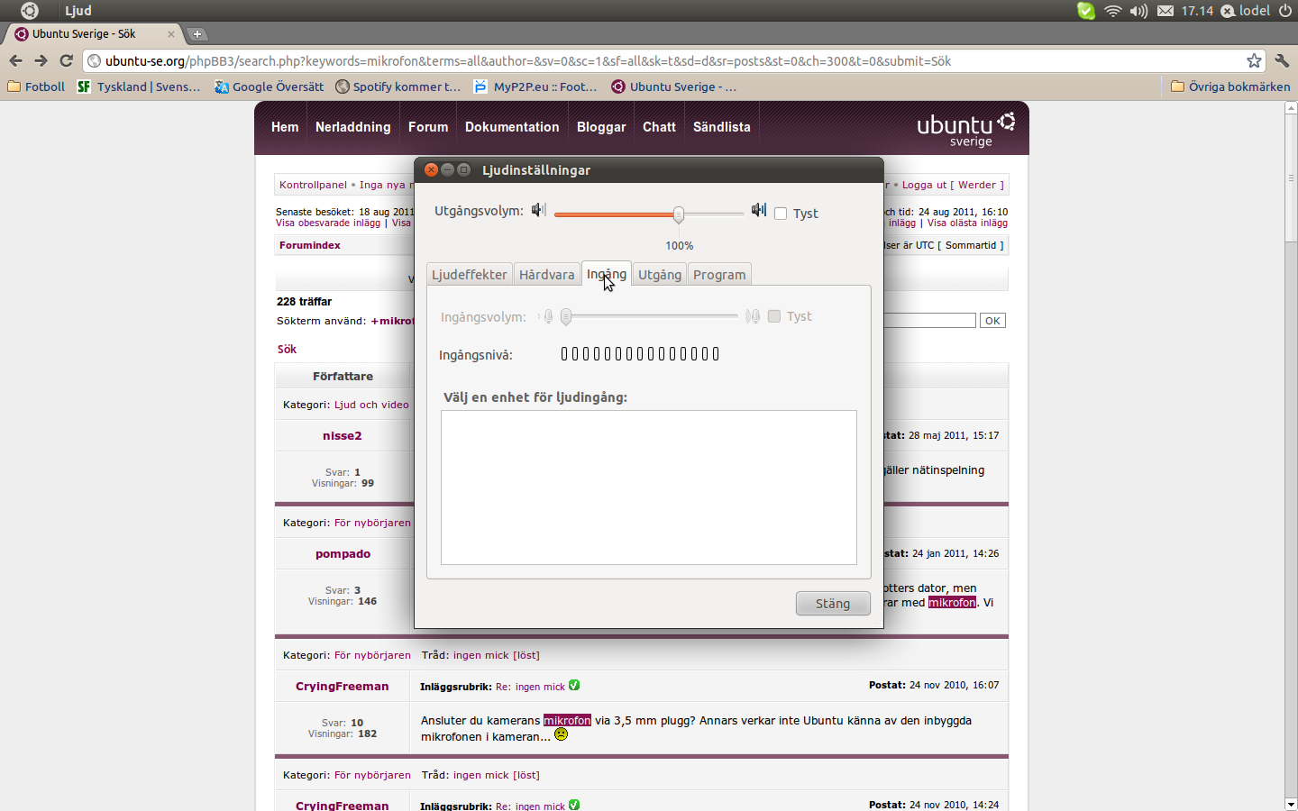Viewport: 1298px width, 811px height.
Task: Click the Wi-Fi network indicator
Action: point(1113,11)
